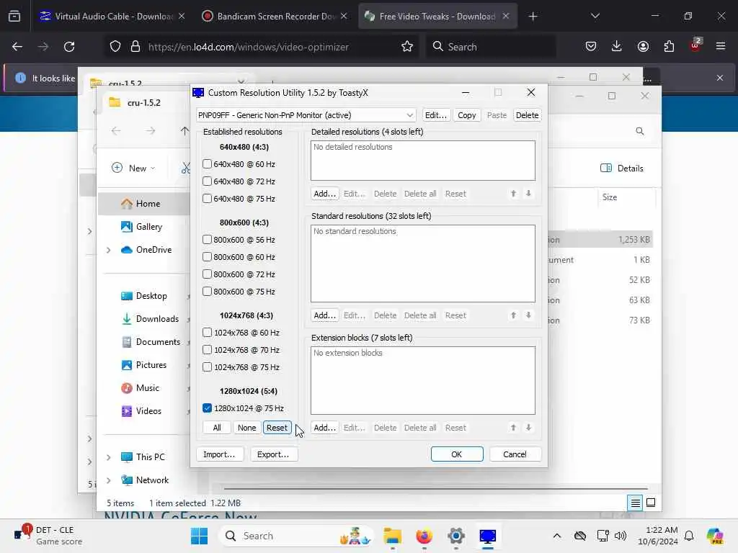Cancel the Custom Resolution Utility dialog

(515, 455)
